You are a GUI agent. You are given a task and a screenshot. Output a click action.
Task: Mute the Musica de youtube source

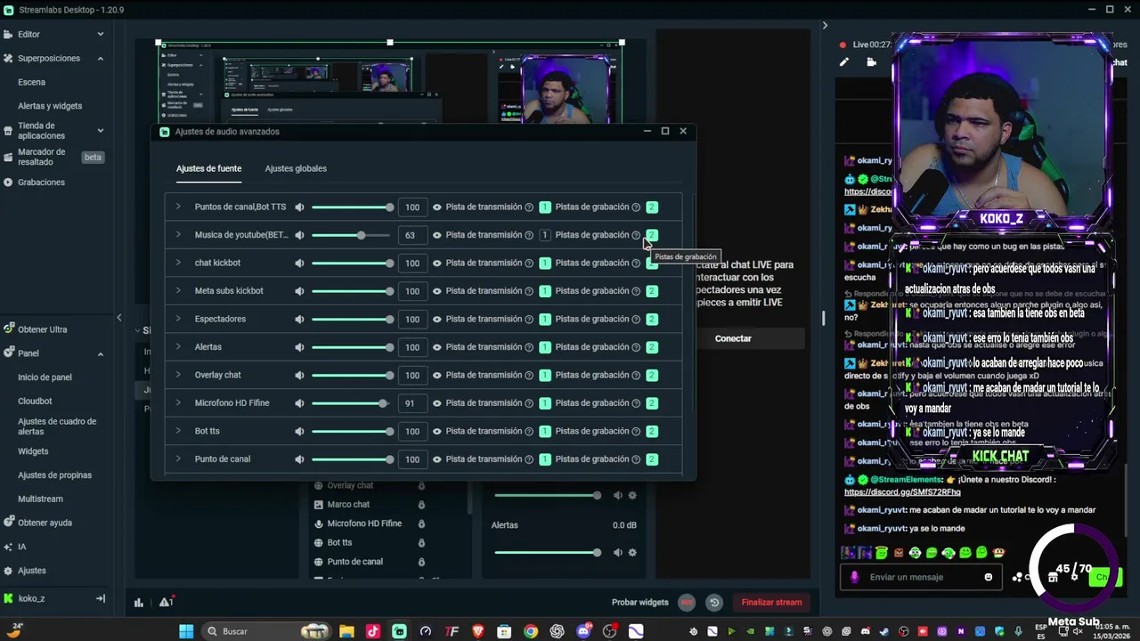coord(299,235)
